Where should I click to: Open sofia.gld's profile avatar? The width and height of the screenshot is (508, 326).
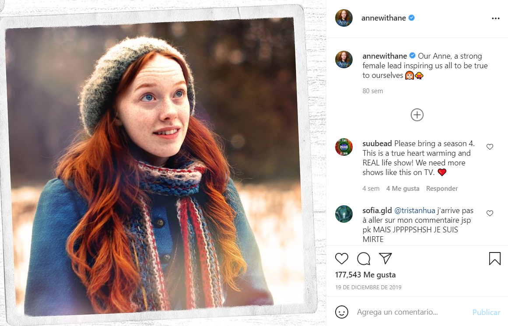[344, 214]
